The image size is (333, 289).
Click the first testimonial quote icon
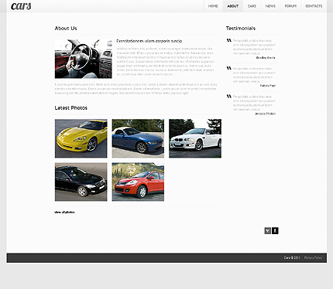[x=229, y=40]
